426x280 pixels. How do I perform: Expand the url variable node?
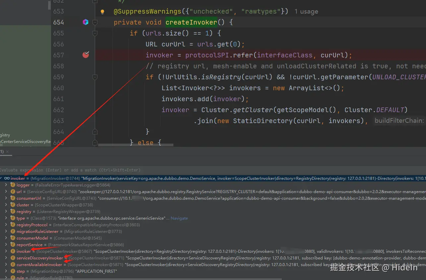(x=6, y=192)
